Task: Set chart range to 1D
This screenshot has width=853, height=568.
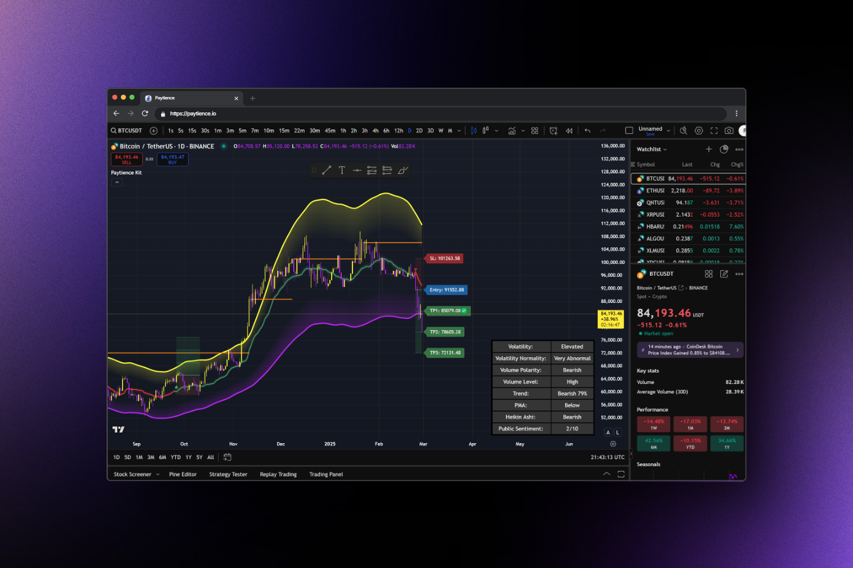Action: tap(116, 457)
